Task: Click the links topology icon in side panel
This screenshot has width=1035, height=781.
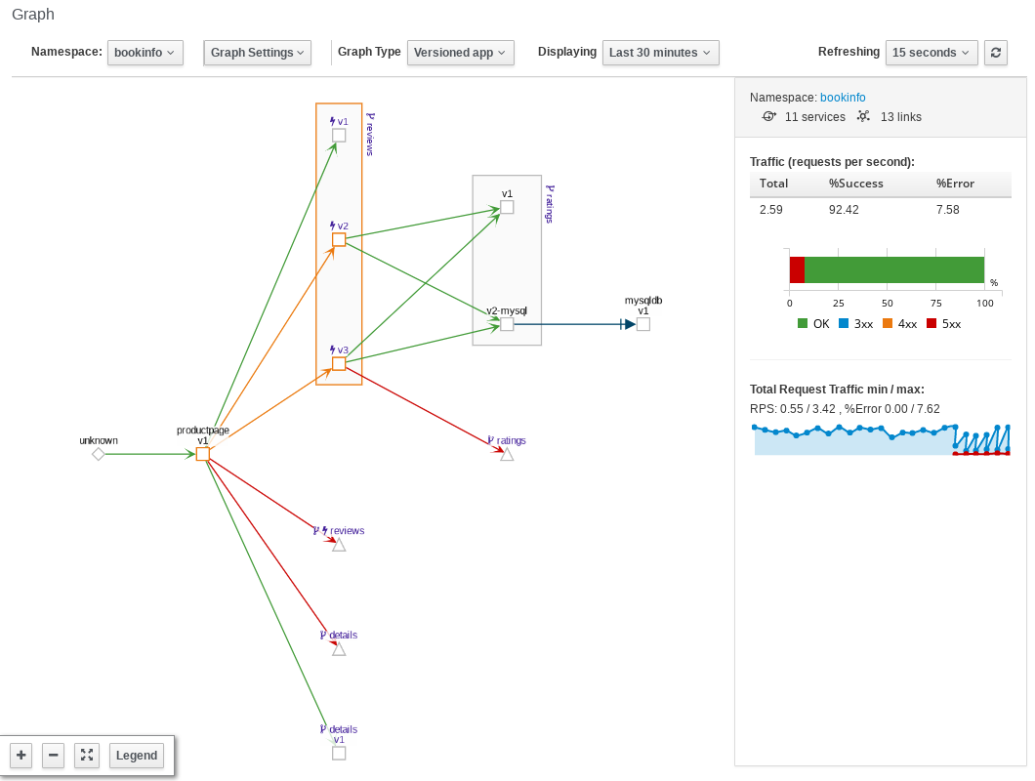Action: tap(863, 116)
